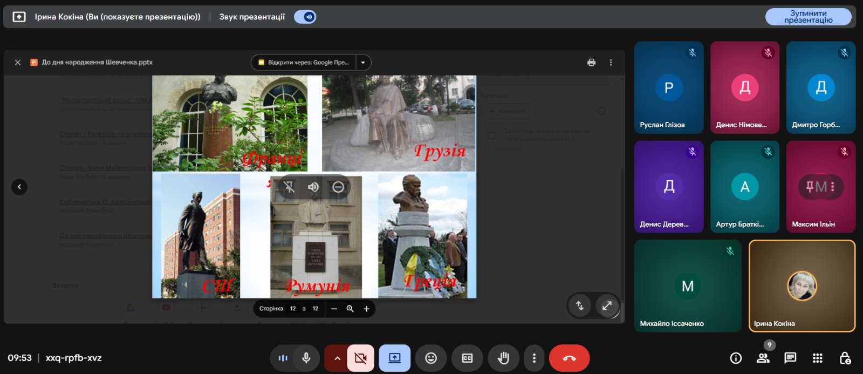Open more options in call toolbar
Screen dimensions: 863x374
point(534,358)
